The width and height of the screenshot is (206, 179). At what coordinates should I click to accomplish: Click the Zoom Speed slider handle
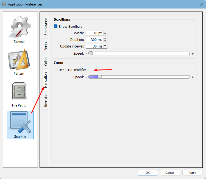100,77
